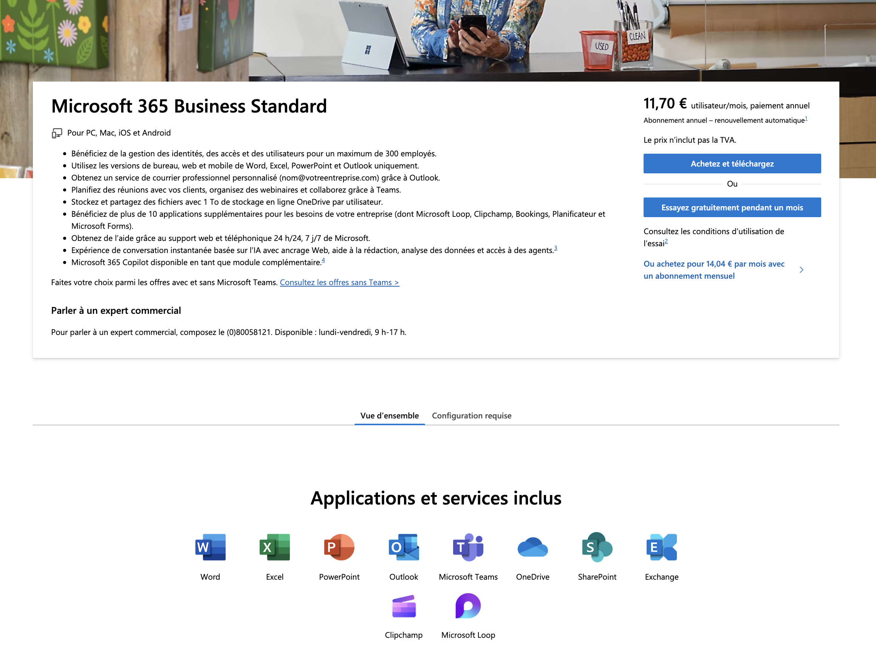Click the devices icon beside platform text
This screenshot has width=876, height=645.
57,133
